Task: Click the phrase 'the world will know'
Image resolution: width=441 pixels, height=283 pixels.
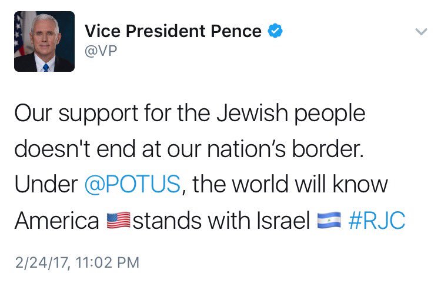Action: pyautogui.click(x=290, y=184)
